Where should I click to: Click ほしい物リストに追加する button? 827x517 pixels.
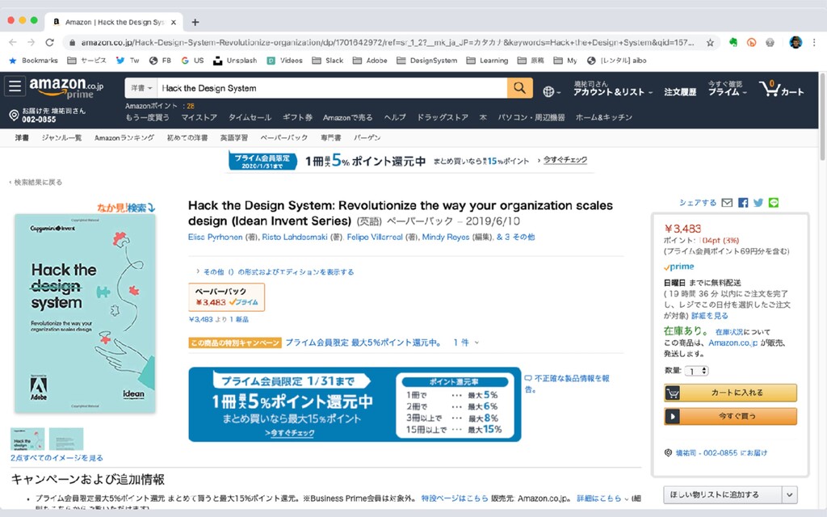click(723, 495)
